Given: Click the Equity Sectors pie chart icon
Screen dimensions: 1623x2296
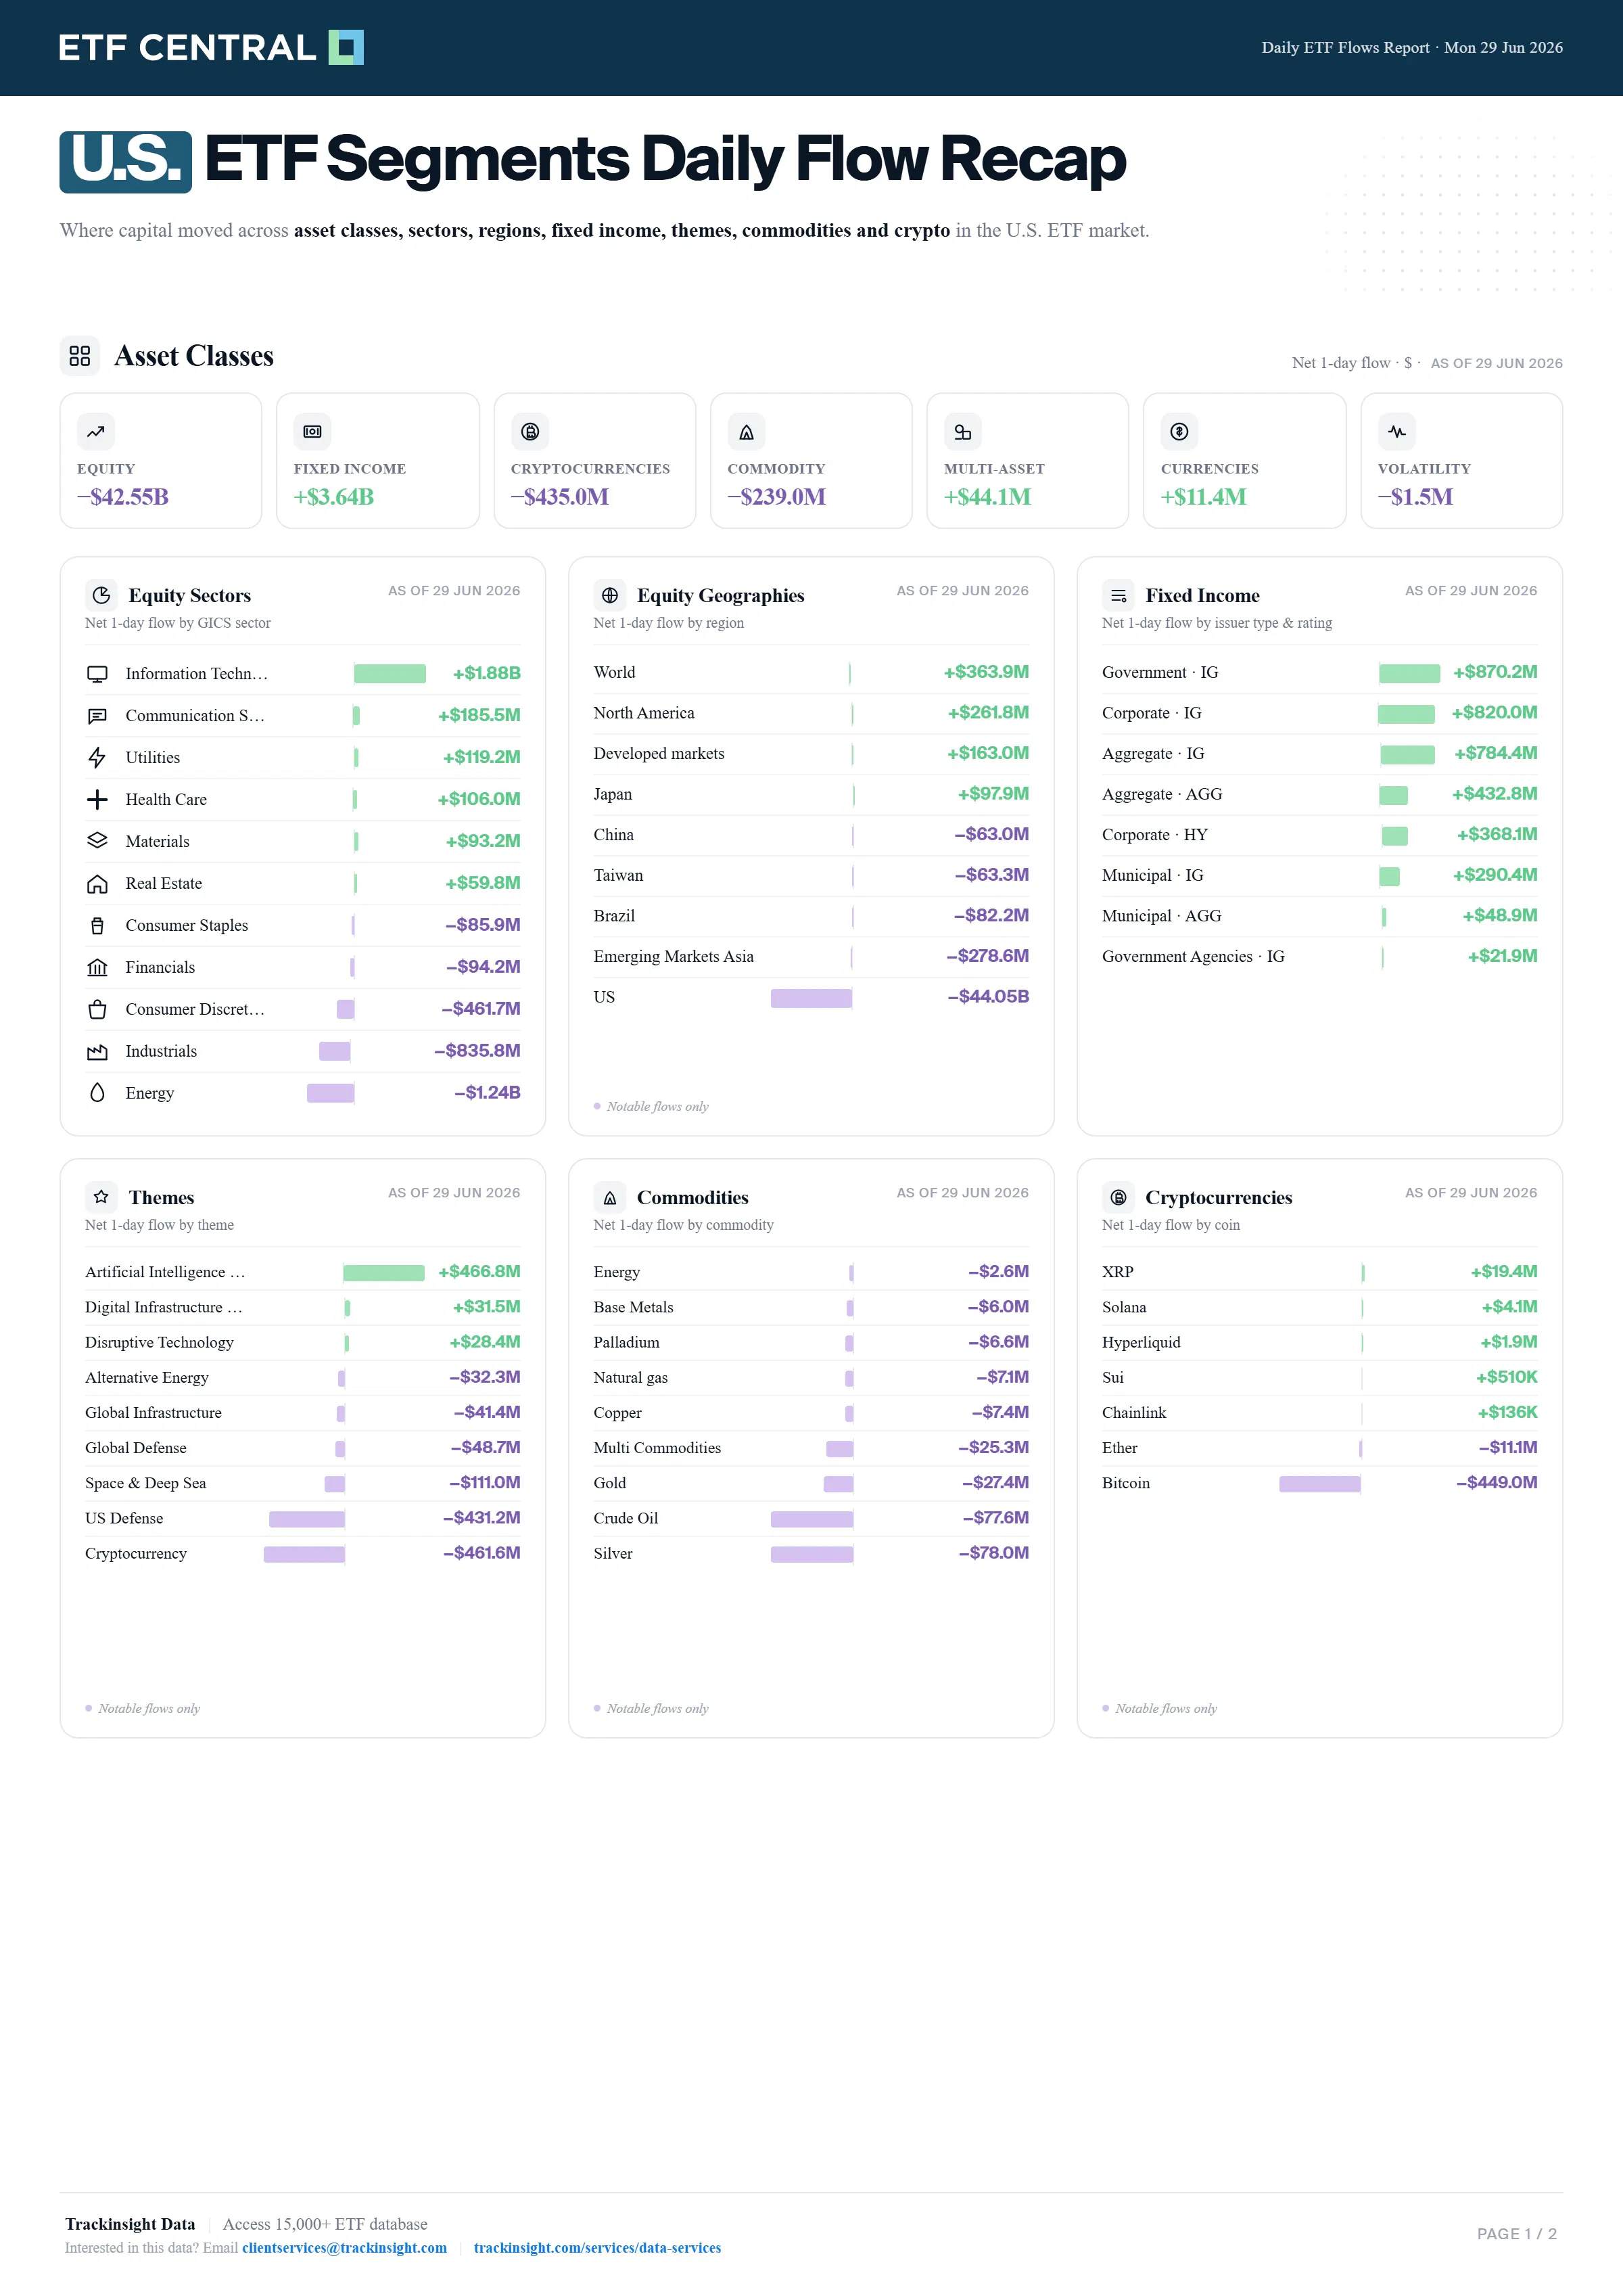Looking at the screenshot, I should [101, 595].
